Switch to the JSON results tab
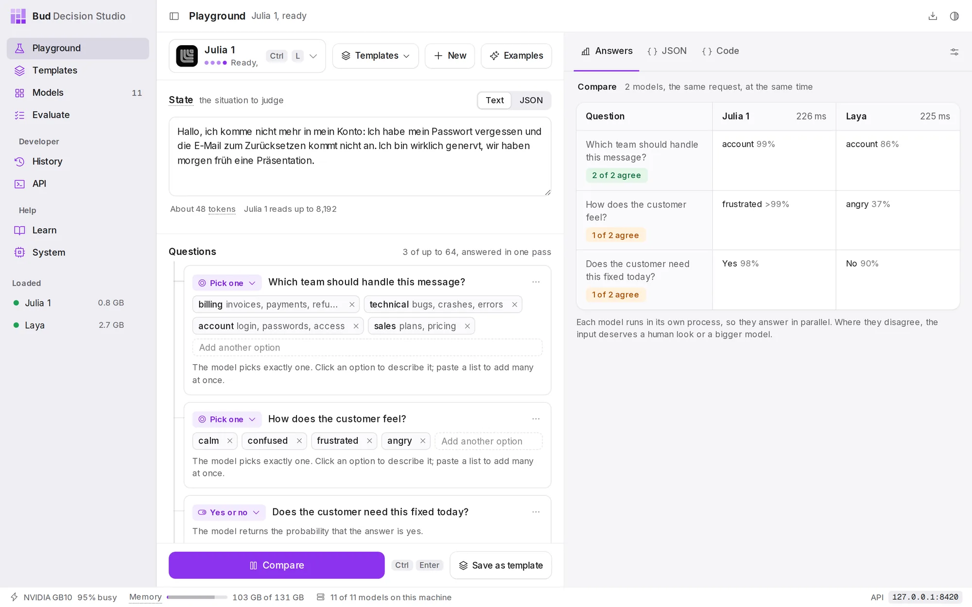Image resolution: width=972 pixels, height=607 pixels. (x=667, y=51)
